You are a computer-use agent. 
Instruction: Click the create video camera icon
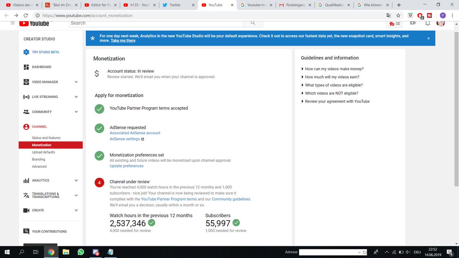(x=413, y=23)
